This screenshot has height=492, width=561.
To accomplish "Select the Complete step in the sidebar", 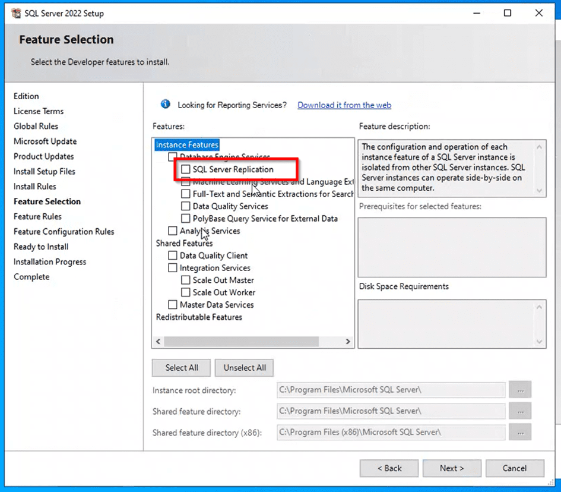I will pyautogui.click(x=31, y=276).
